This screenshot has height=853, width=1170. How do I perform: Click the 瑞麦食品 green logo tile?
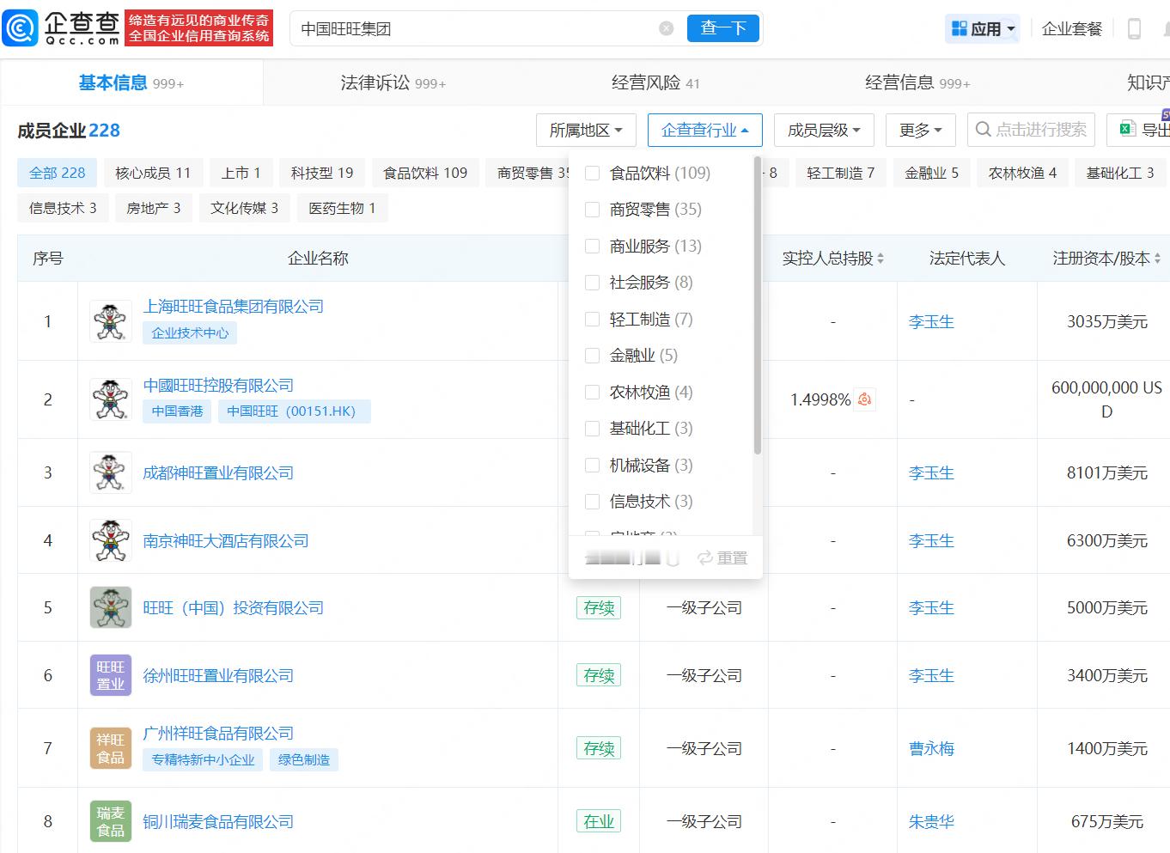(111, 821)
